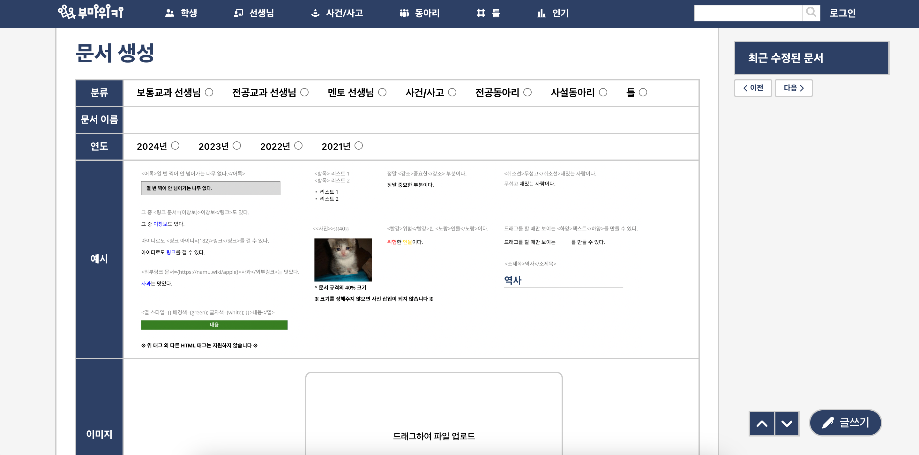919x455 pixels.
Task: Click the green 내용 example bar
Action: pyautogui.click(x=214, y=325)
